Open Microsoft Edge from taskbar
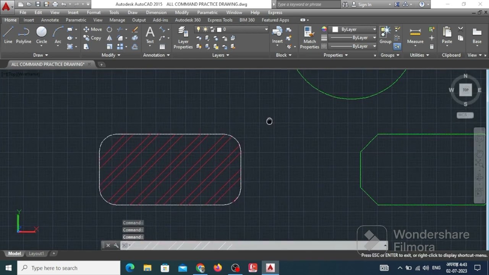Image resolution: width=489 pixels, height=275 pixels. [130, 268]
